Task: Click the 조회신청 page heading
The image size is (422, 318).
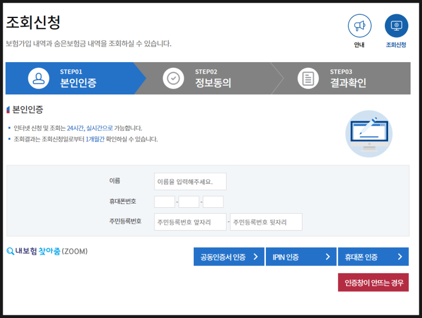Action: coord(33,22)
